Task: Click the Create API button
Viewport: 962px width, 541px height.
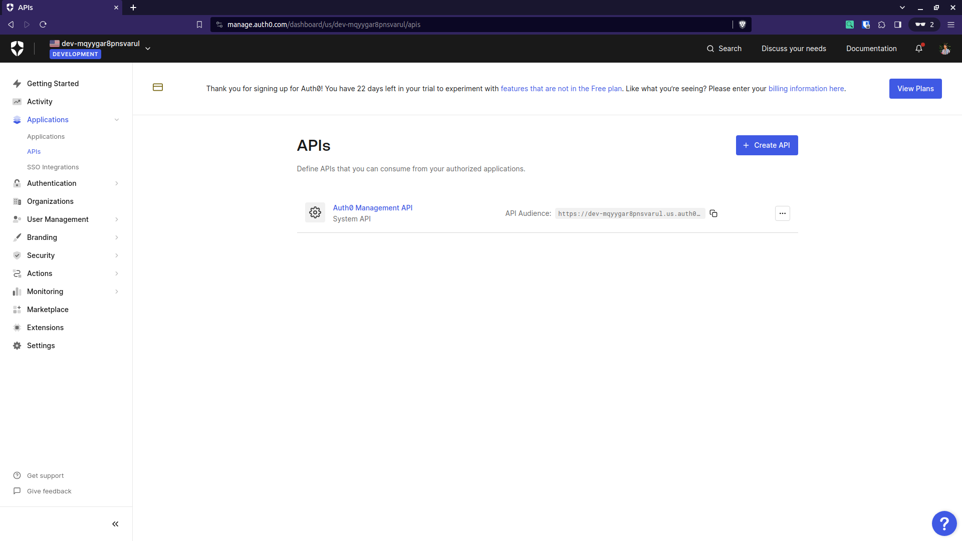Action: tap(767, 145)
